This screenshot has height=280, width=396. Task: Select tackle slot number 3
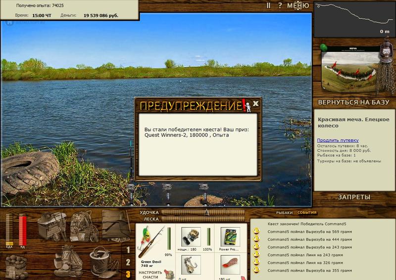click(128, 275)
